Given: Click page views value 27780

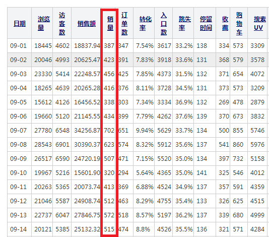Looking at the screenshot, I should click(43, 130).
